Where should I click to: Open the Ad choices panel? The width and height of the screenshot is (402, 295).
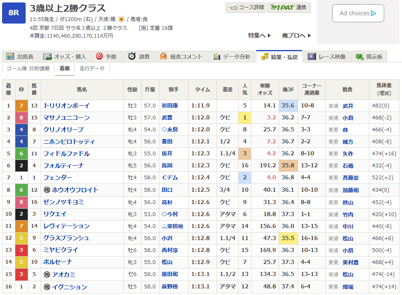[358, 13]
